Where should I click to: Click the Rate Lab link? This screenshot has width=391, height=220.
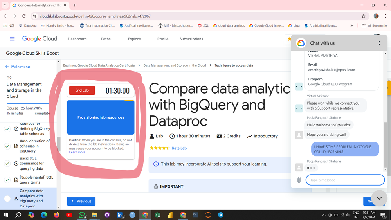click(179, 148)
